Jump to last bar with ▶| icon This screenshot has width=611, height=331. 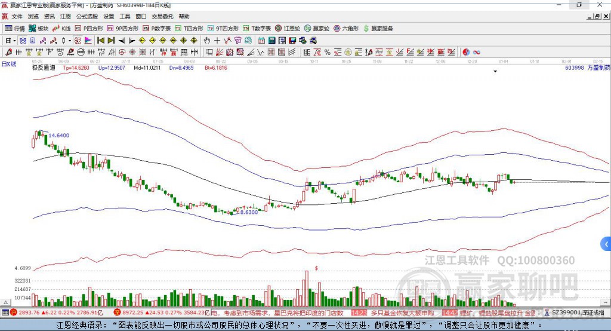(x=111, y=41)
